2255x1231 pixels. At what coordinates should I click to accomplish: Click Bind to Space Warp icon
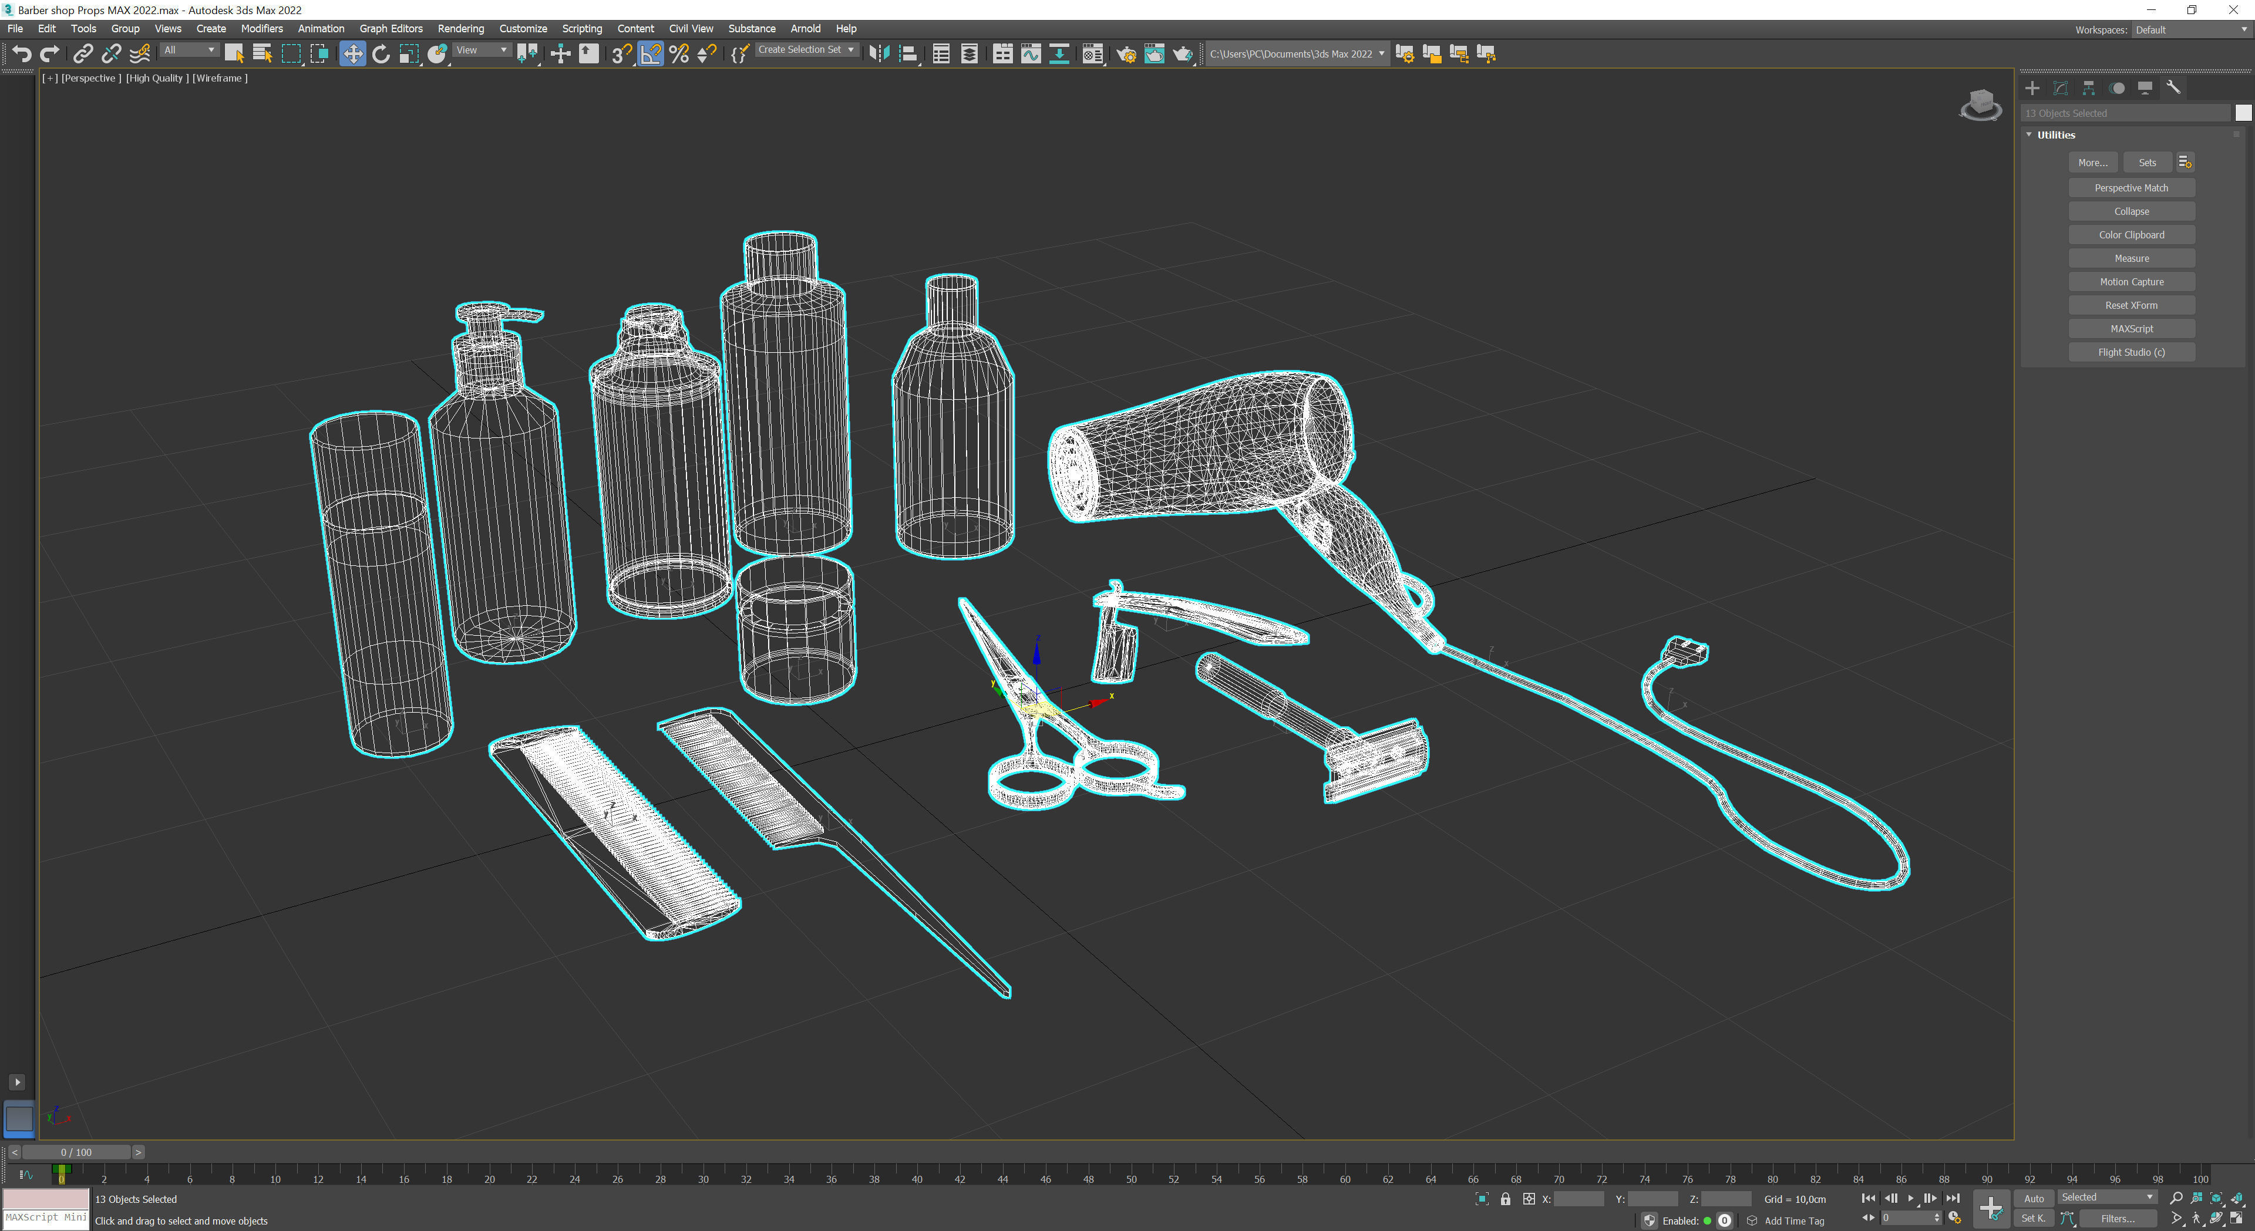point(139,54)
